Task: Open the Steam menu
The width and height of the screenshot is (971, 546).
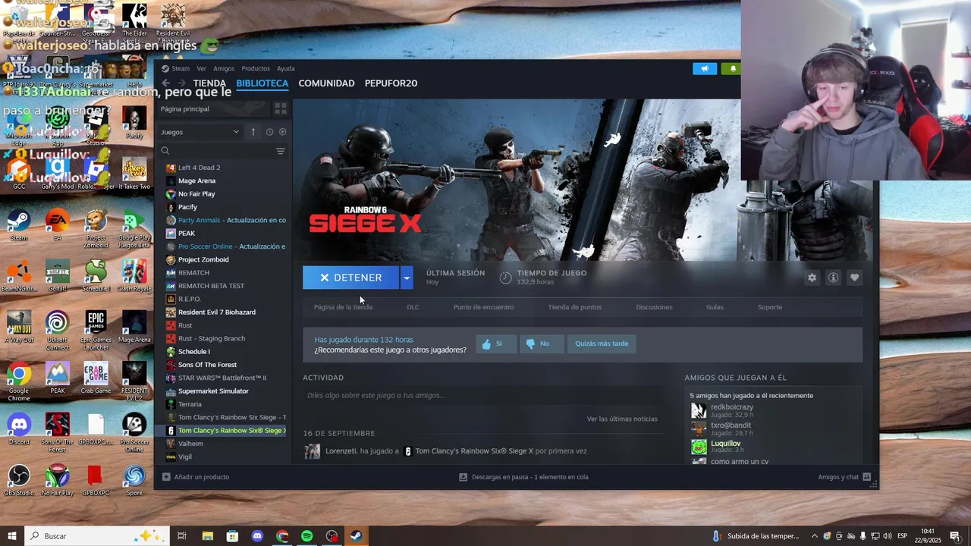Action: (x=181, y=68)
